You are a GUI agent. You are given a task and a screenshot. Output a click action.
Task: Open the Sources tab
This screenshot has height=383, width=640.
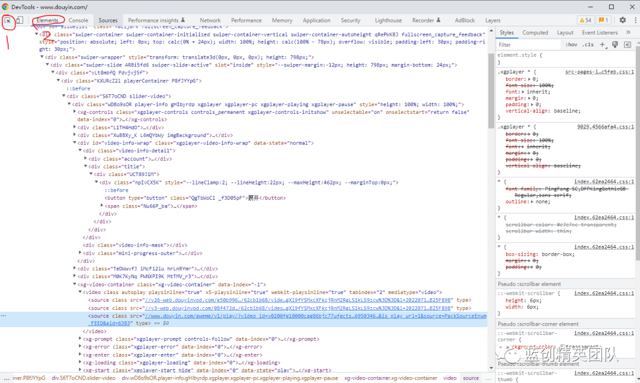point(108,20)
